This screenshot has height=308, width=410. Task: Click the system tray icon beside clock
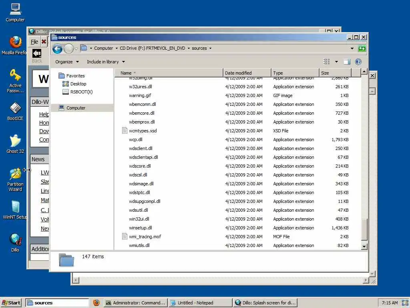[406, 303]
